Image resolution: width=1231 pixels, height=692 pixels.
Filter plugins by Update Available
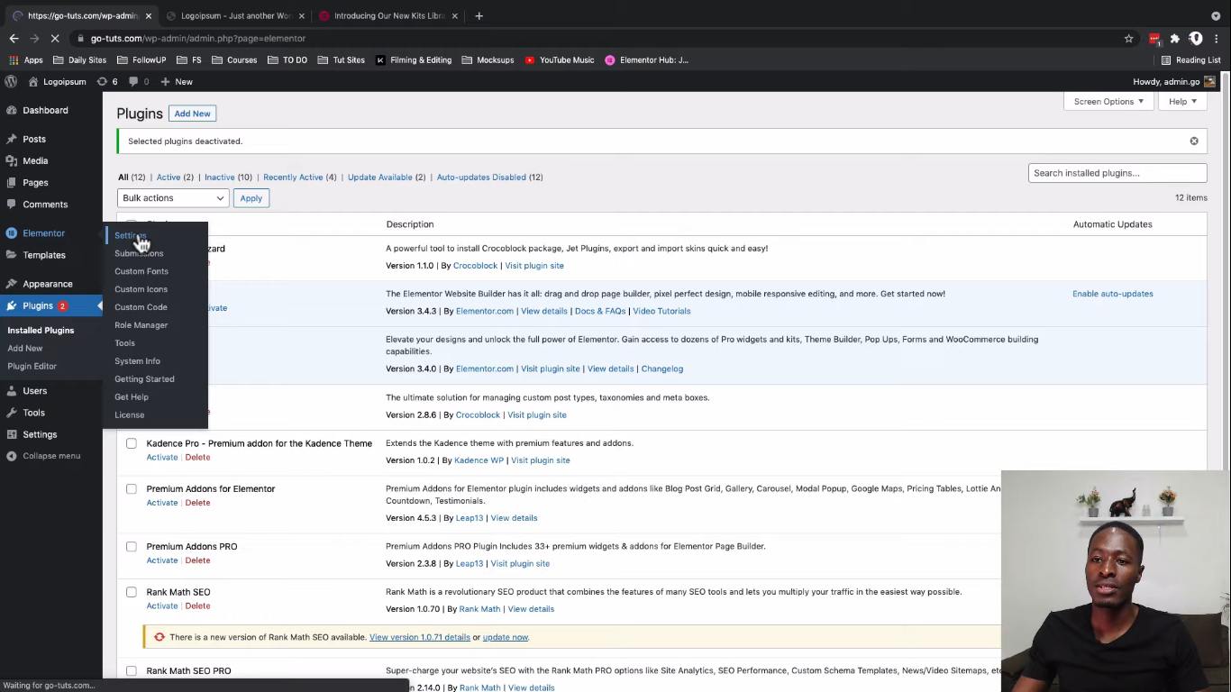[x=380, y=178]
